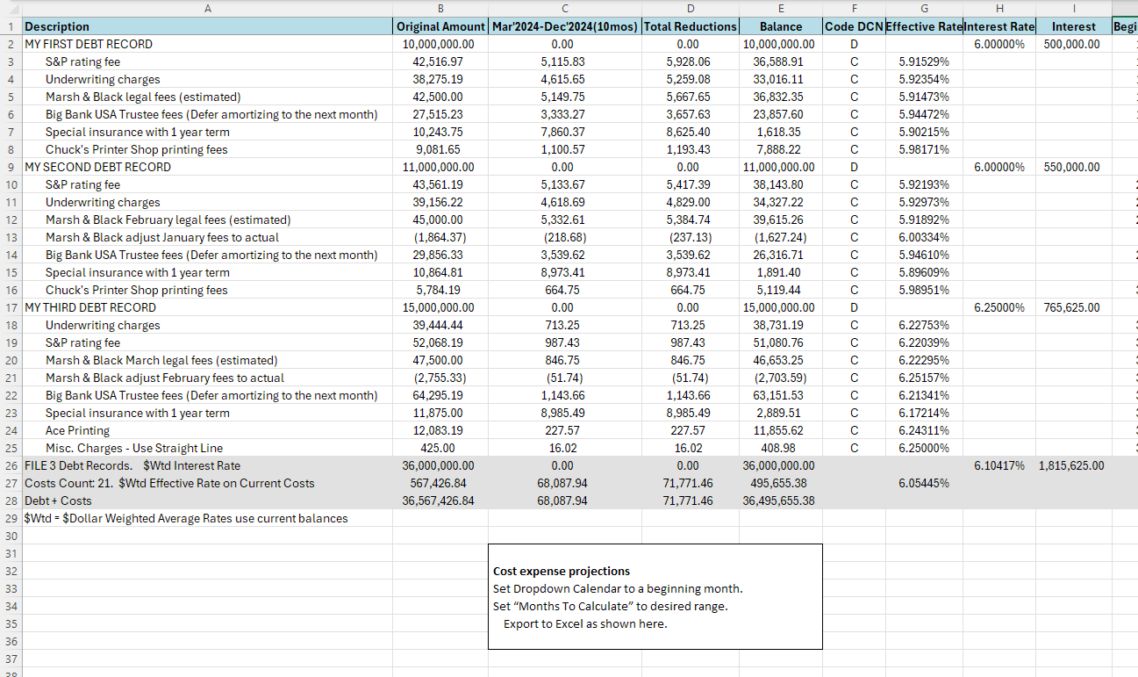This screenshot has height=677, width=1138.
Task: Select the 15,000,000.00 balance cell
Action: [x=781, y=307]
